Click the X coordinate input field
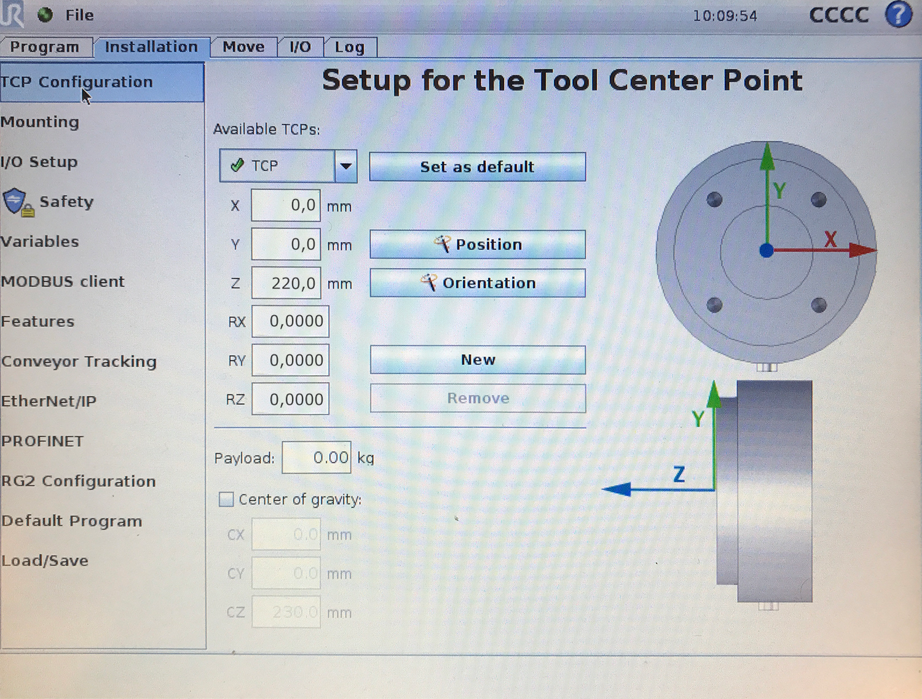922x699 pixels. tap(286, 206)
